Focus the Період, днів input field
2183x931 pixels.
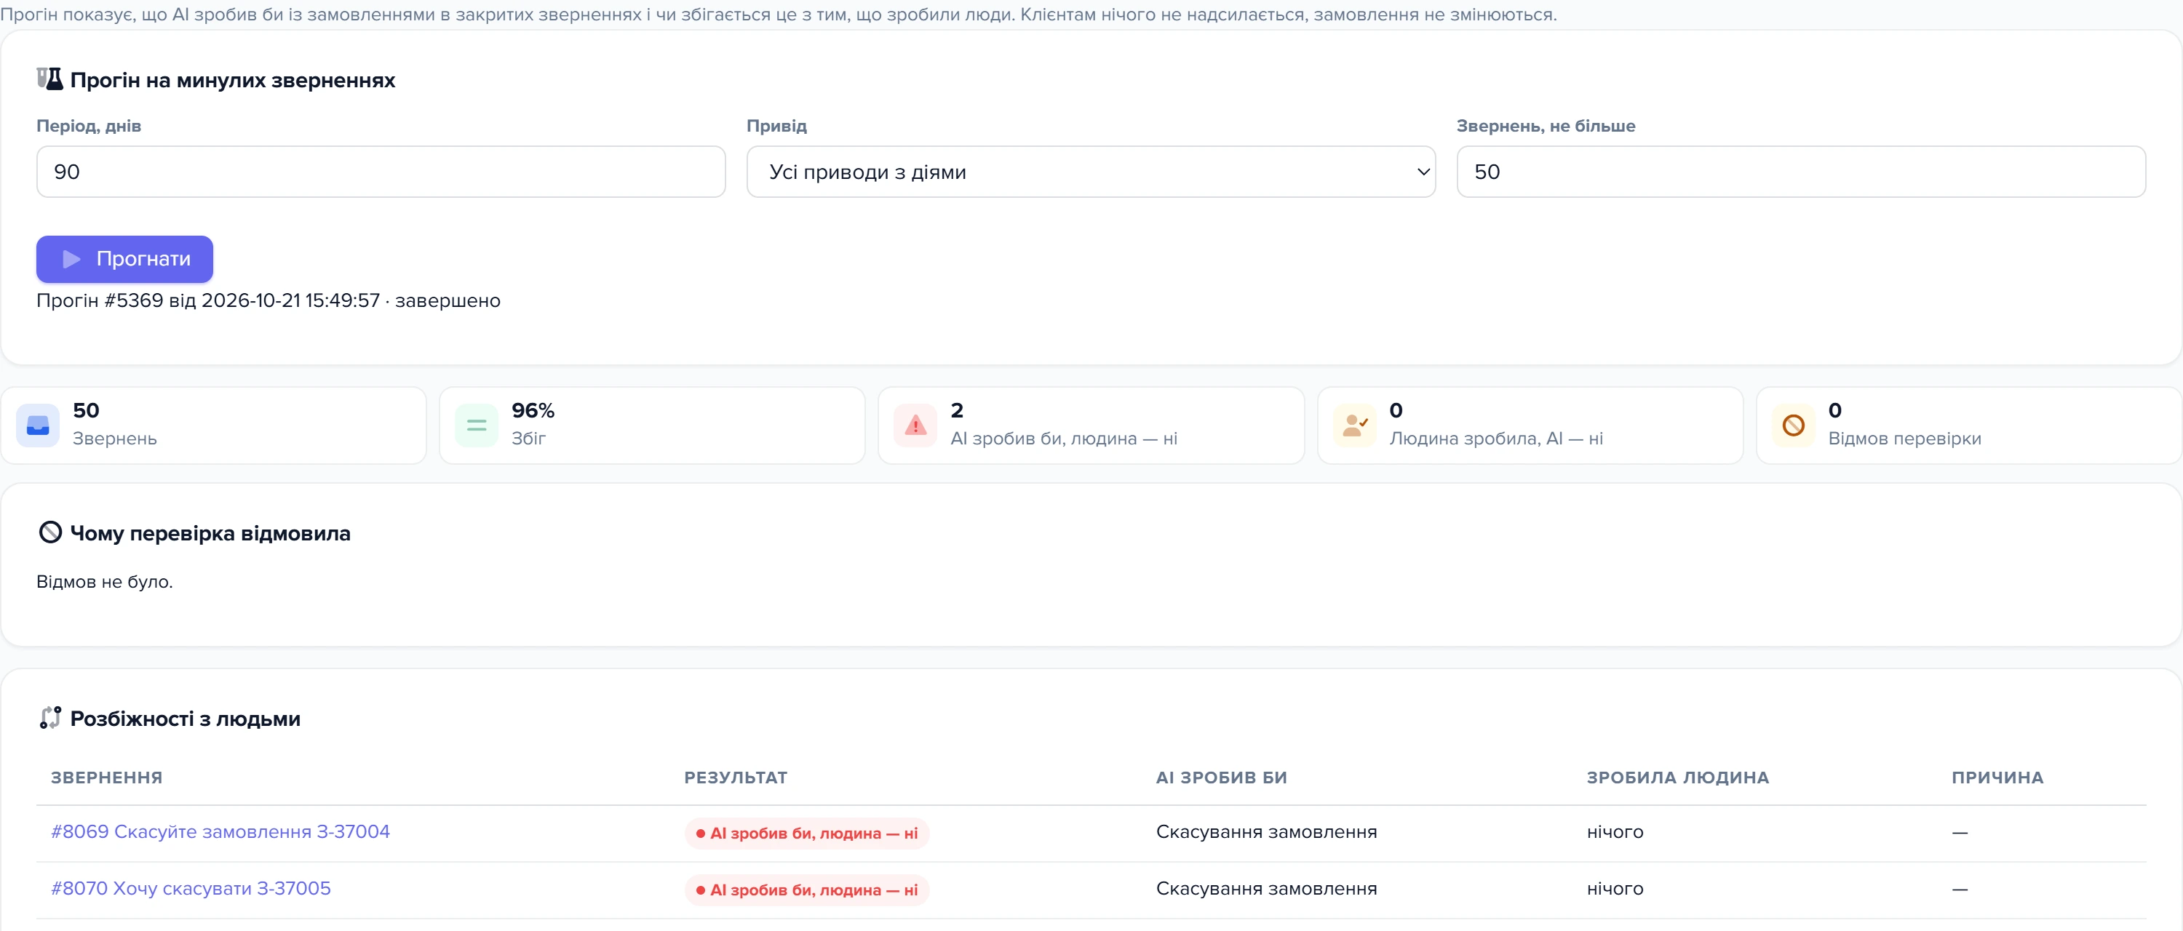pyautogui.click(x=381, y=172)
